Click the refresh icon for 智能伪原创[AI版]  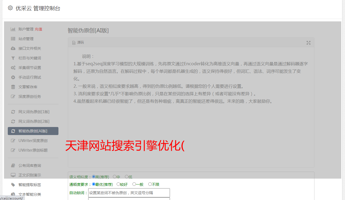(x=13, y=131)
